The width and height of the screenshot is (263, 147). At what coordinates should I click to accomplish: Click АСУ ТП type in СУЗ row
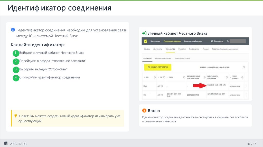160,95
